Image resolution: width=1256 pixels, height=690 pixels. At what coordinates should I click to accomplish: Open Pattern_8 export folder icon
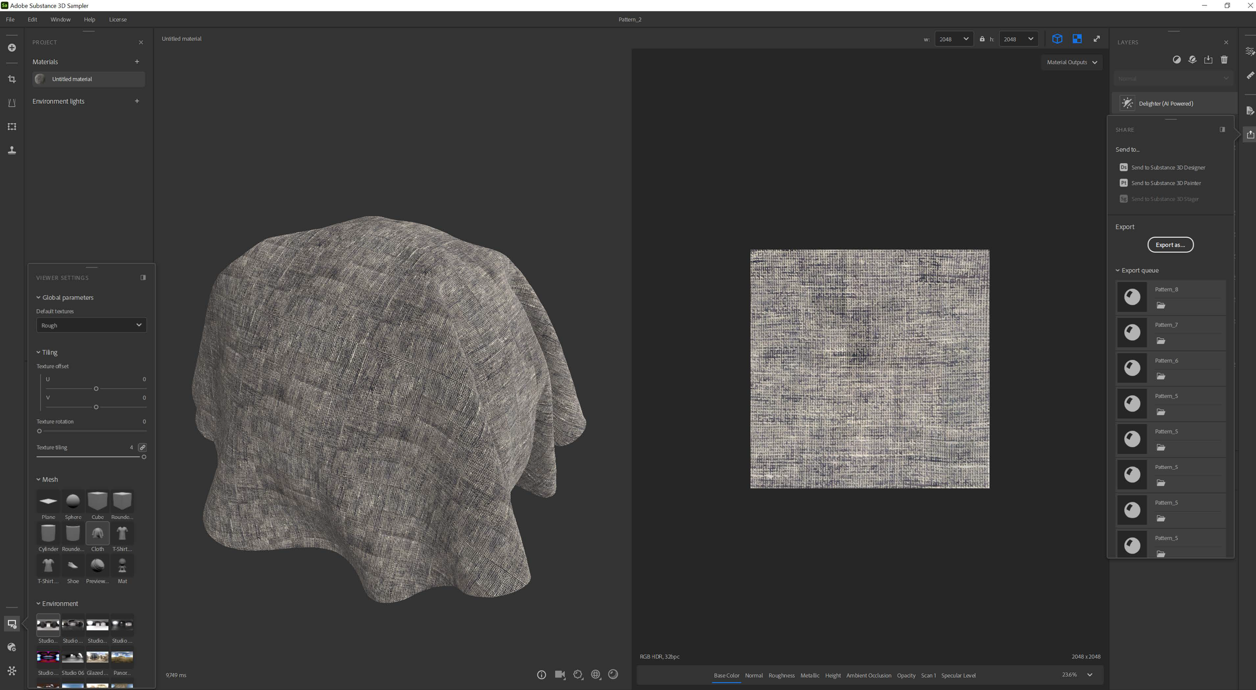tap(1161, 306)
